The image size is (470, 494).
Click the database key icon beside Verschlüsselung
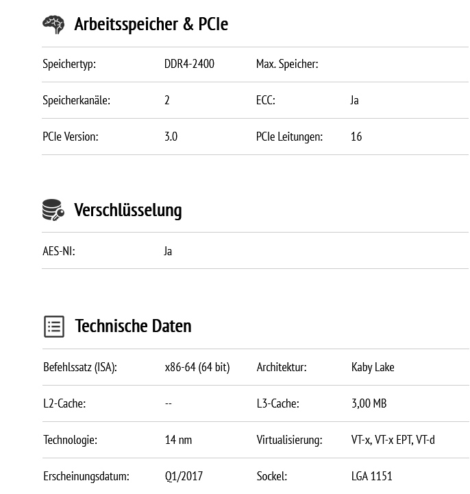(53, 210)
